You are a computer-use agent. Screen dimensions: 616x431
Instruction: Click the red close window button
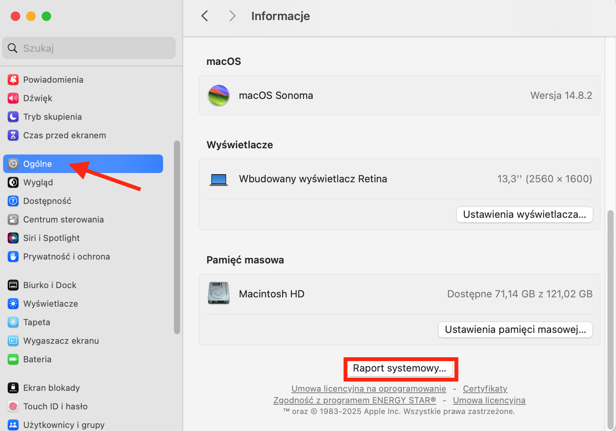point(15,16)
